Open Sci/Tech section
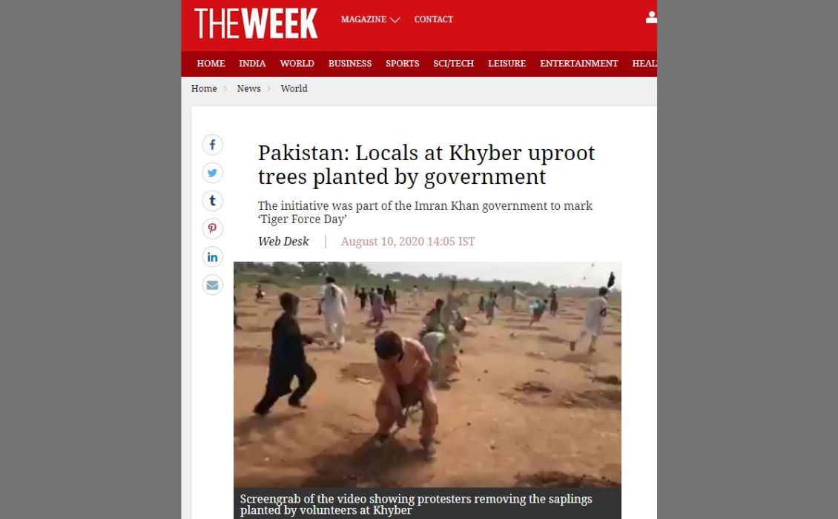The width and height of the screenshot is (838, 519). [454, 64]
